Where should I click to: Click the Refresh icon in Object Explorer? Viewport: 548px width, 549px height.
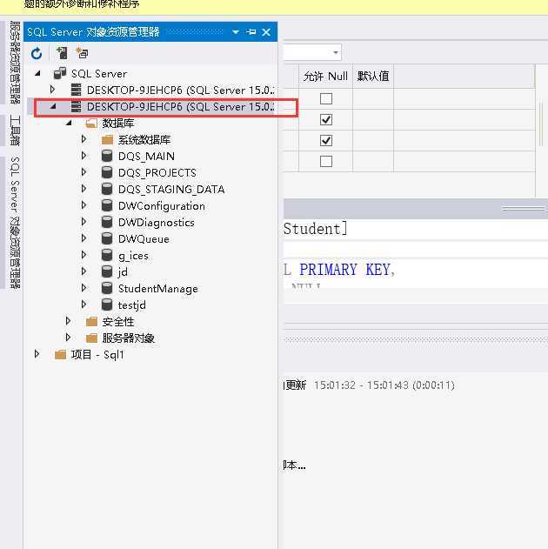37,54
